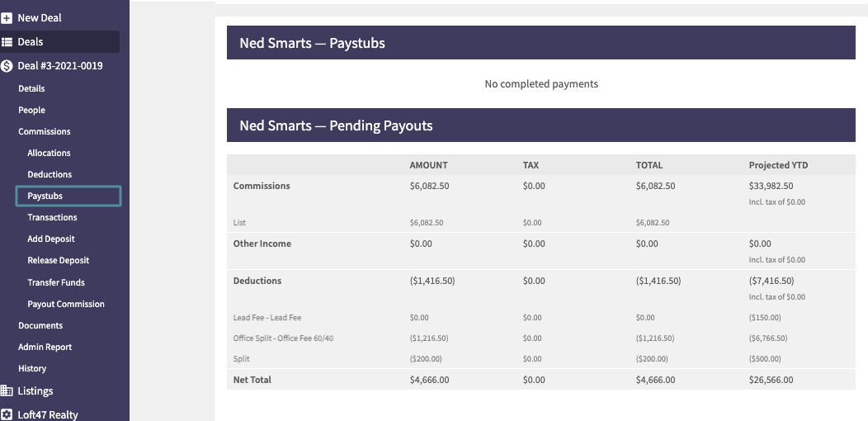Choose Add Deposit in sidebar
Image resolution: width=868 pixels, height=421 pixels.
(51, 239)
